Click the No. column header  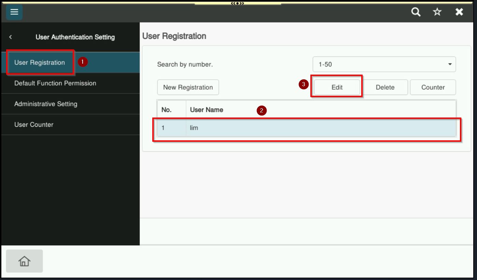tap(166, 110)
